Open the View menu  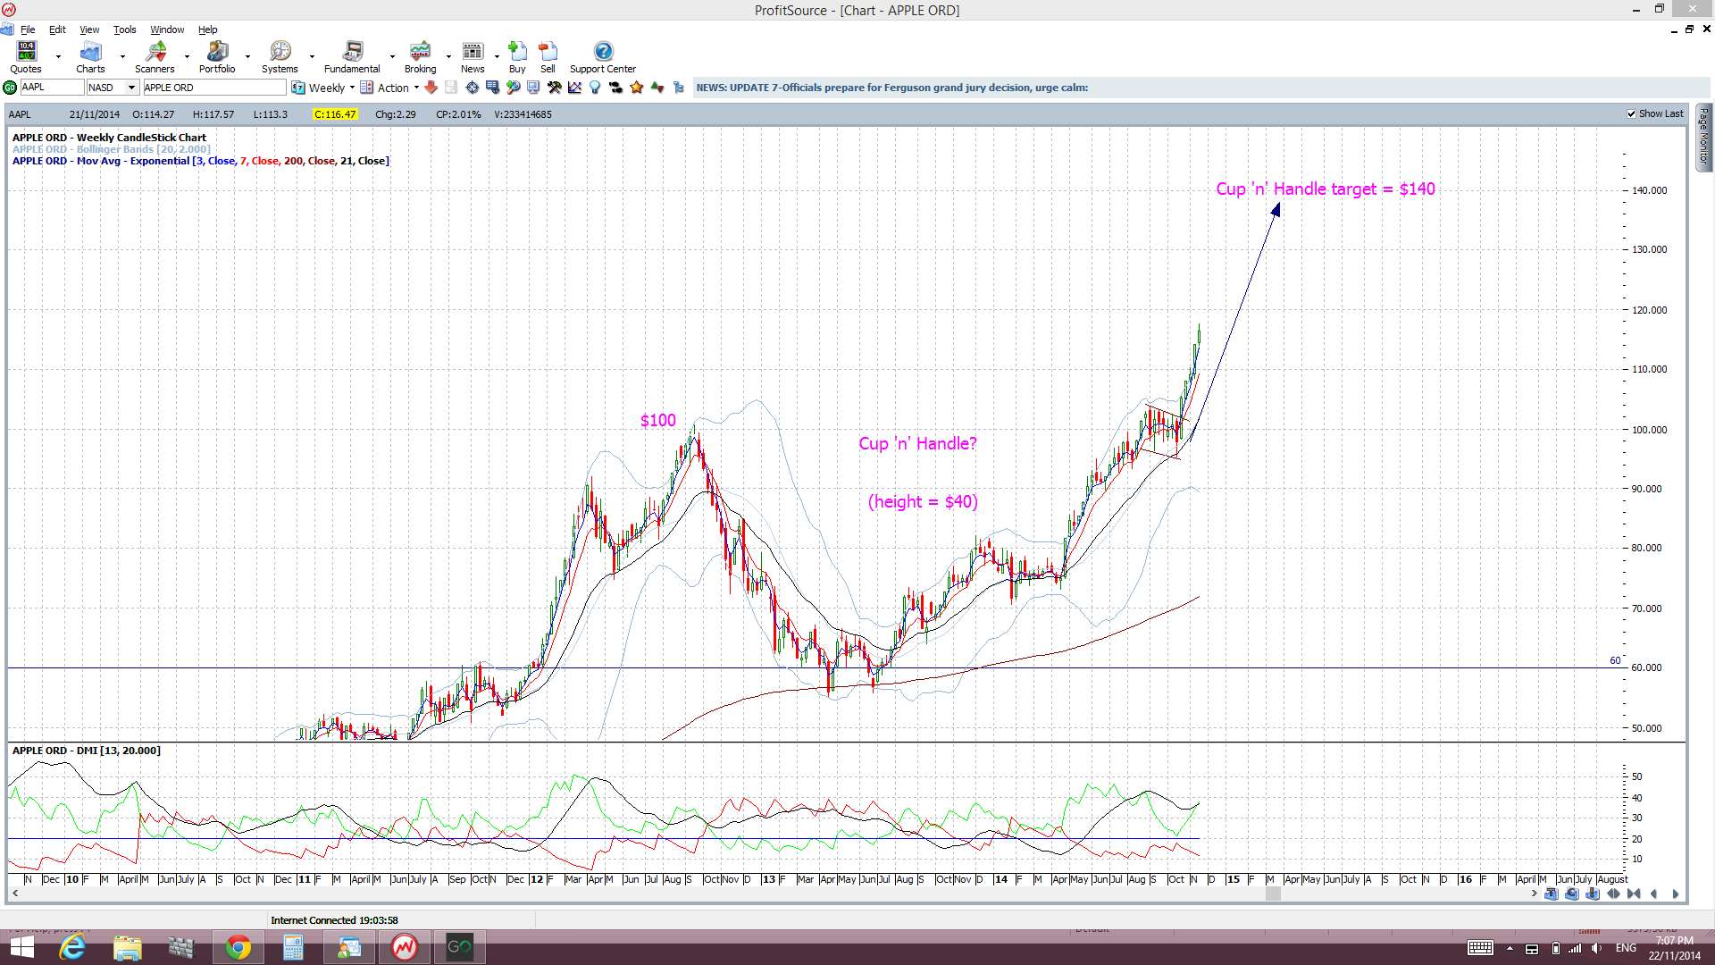89,29
